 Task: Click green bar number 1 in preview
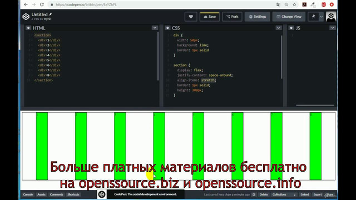tap(42, 146)
